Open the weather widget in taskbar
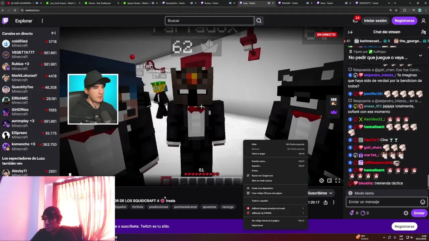This screenshot has height=241, width=429. (x=363, y=237)
